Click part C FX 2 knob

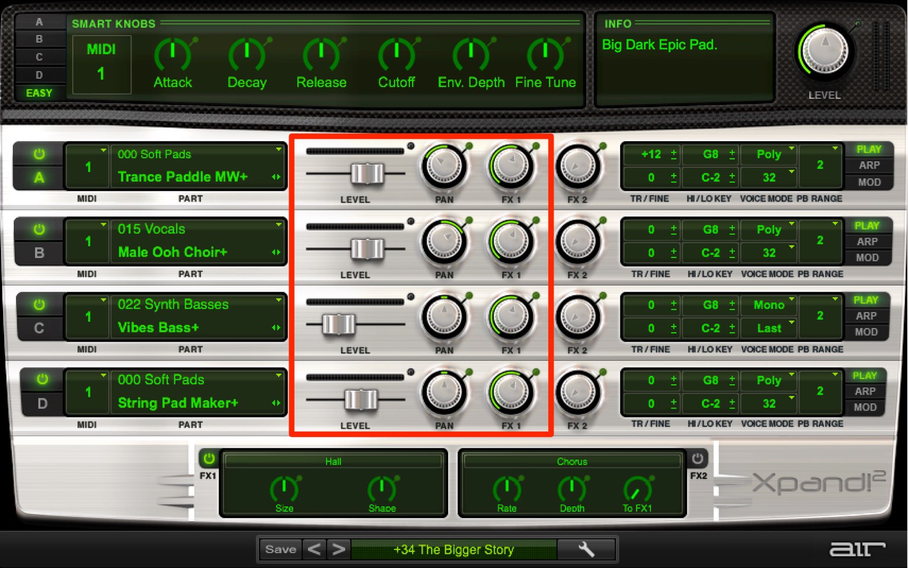pos(577,317)
